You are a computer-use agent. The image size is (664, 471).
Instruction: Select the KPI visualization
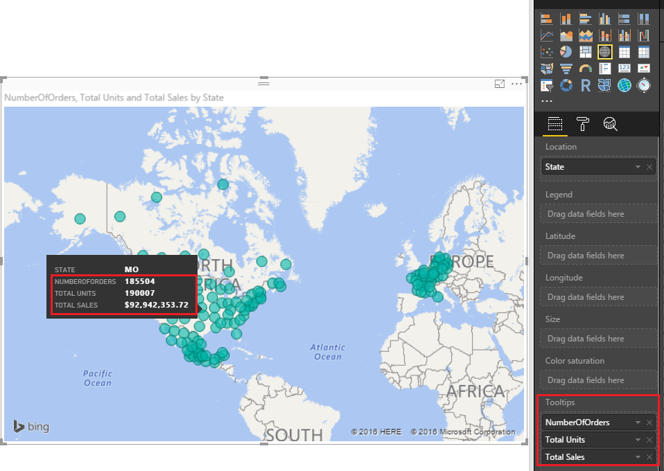(x=644, y=69)
